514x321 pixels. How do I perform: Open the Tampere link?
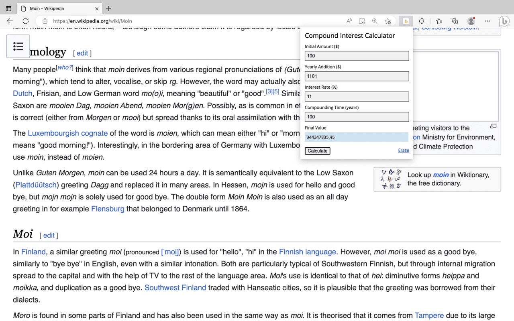(429, 315)
